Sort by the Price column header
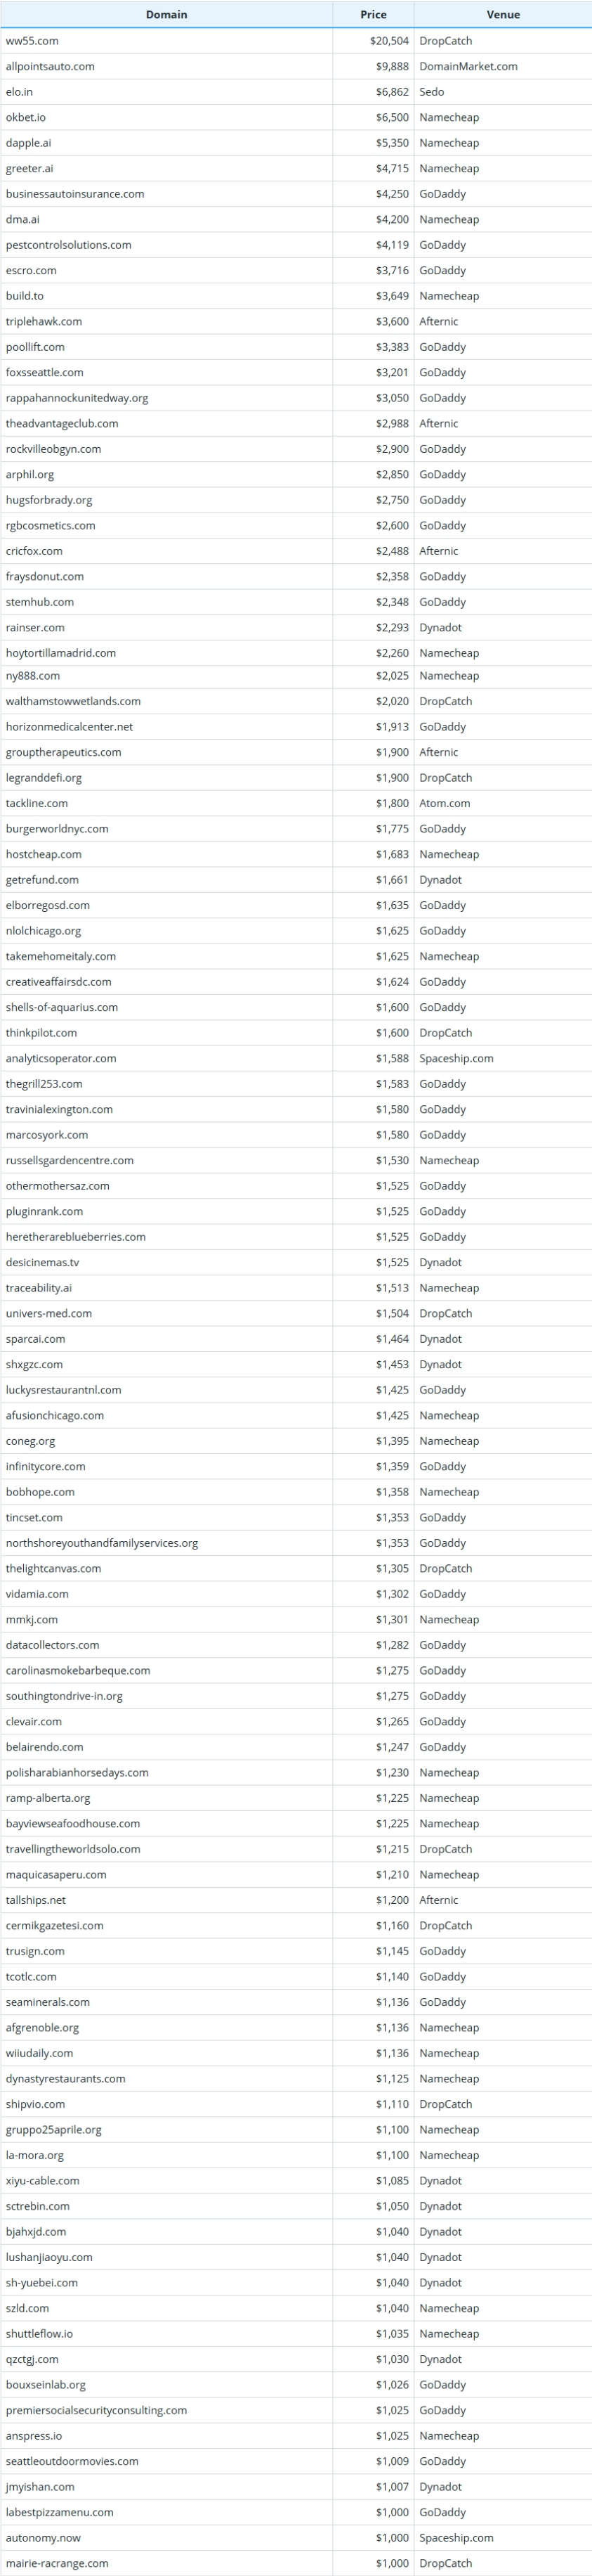The width and height of the screenshot is (592, 2576). (374, 14)
